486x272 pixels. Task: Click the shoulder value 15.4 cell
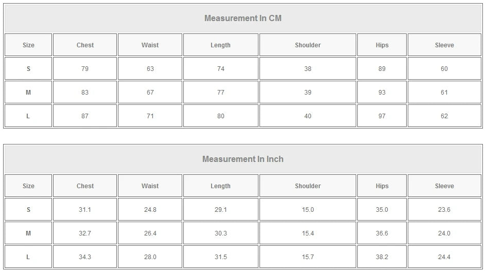[x=307, y=233]
